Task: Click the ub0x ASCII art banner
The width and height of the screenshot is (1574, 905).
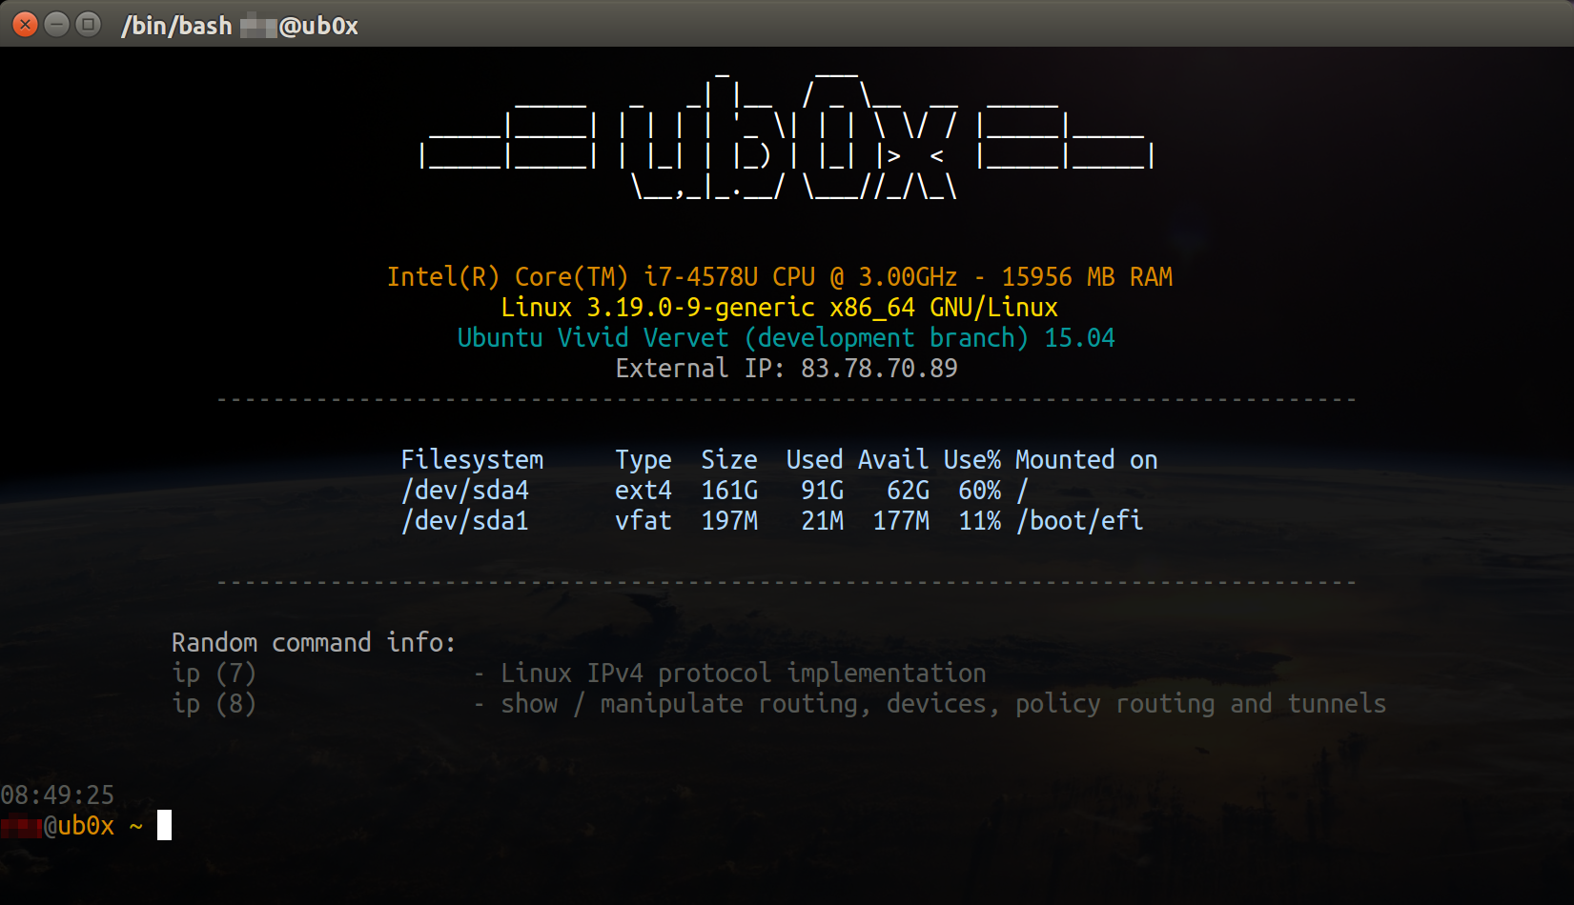Action: coord(787,134)
